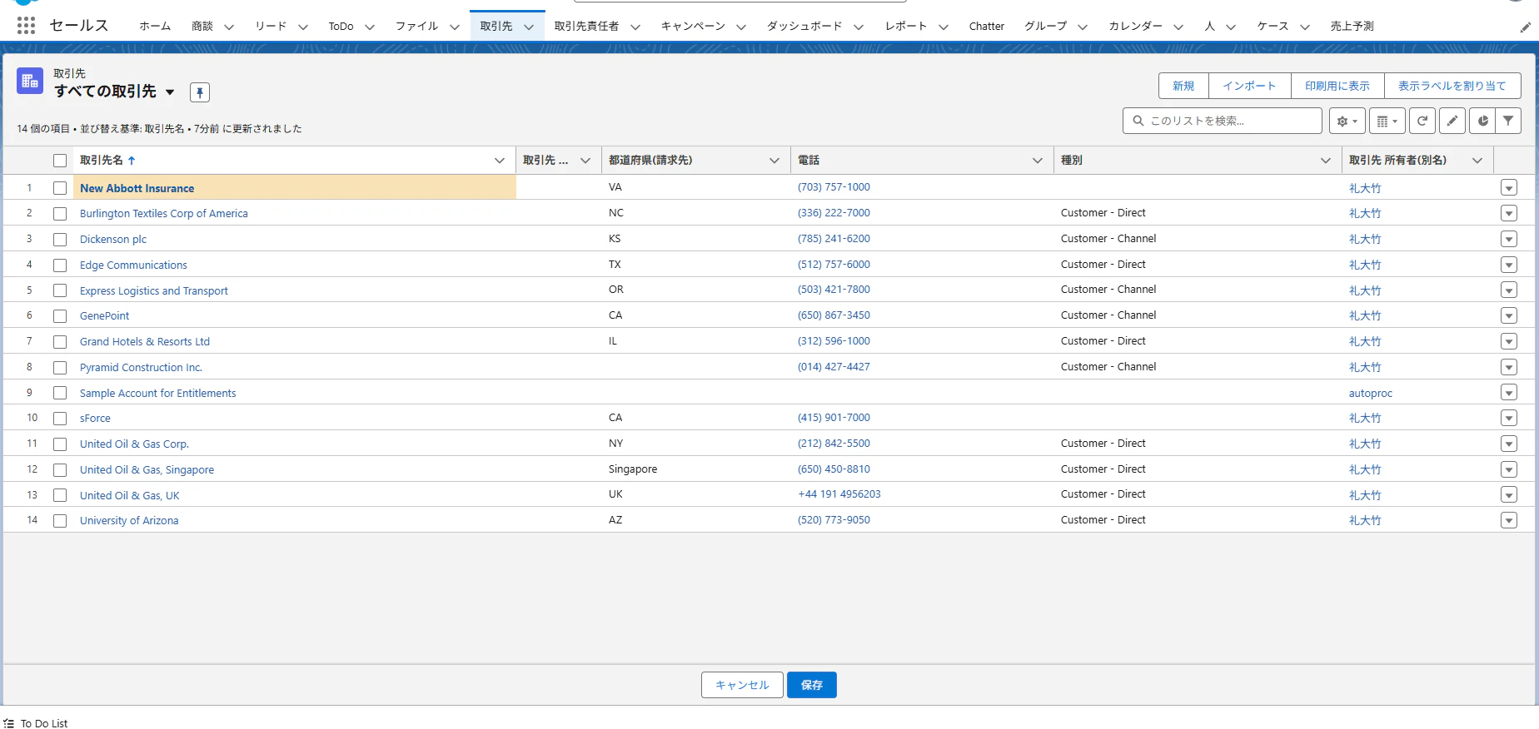The image size is (1539, 729).
Task: Click 印刷用に表示 button
Action: tap(1337, 86)
